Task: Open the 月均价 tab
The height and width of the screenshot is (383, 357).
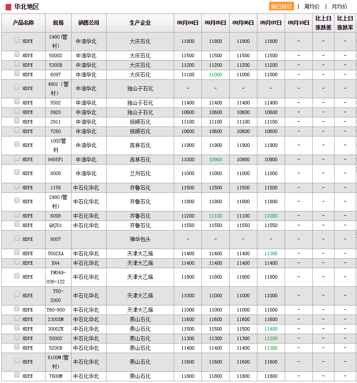Action: pos(339,6)
